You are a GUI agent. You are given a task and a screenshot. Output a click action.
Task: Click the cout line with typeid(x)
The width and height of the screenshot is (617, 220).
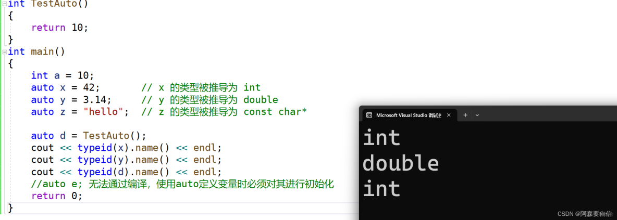tap(127, 148)
